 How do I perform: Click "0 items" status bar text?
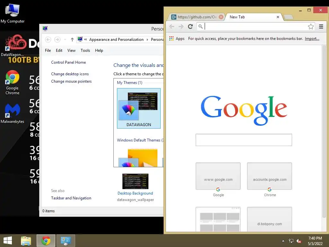click(x=49, y=211)
